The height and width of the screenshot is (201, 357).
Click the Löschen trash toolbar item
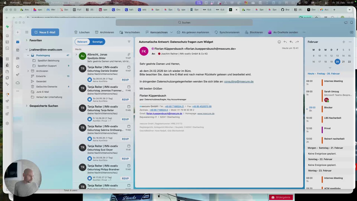[82, 32]
